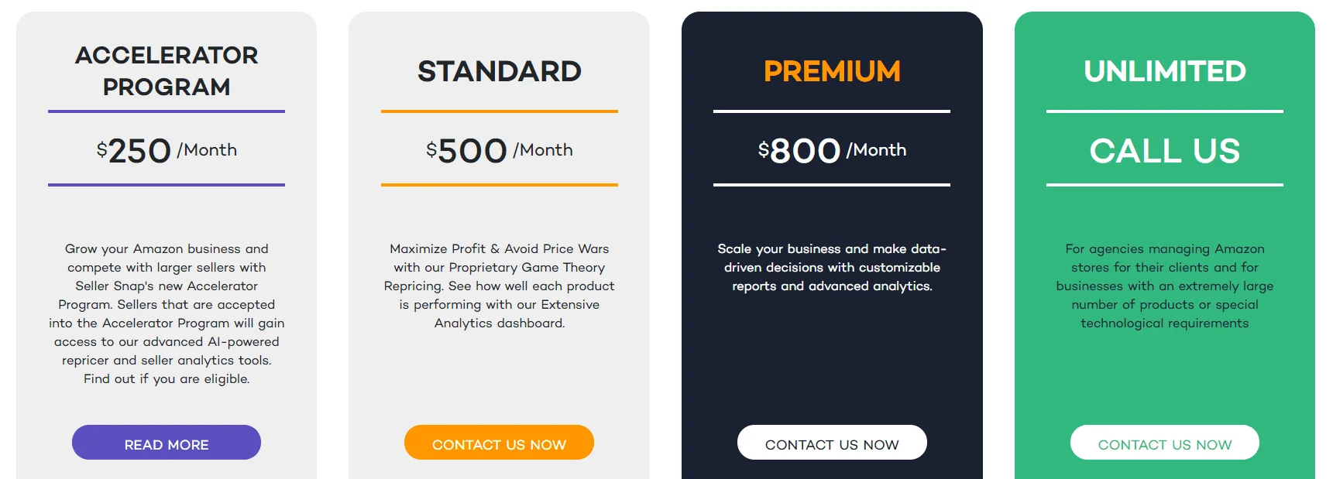
Task: Click the CALL US text
Action: [x=1165, y=151]
